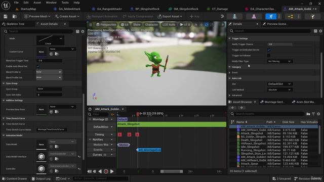Open the Content Drawer
Viewport: 324px width, 182px height.
pyautogui.click(x=15, y=178)
